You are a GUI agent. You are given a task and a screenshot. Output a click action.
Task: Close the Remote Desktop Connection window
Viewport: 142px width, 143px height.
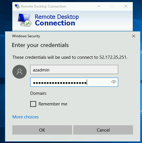pyautogui.click(x=126, y=6)
